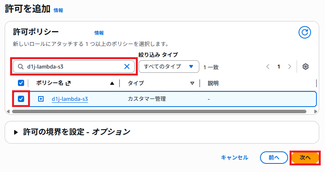This screenshot has width=325, height=172.
Task: Expand 許可の境界を設定 section
Action: click(x=16, y=132)
